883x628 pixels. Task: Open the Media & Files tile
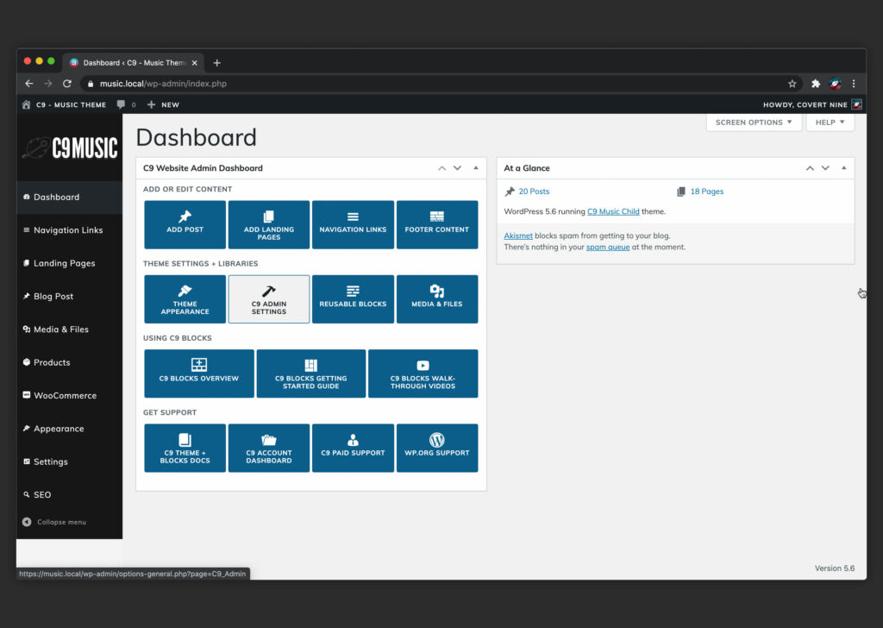436,298
